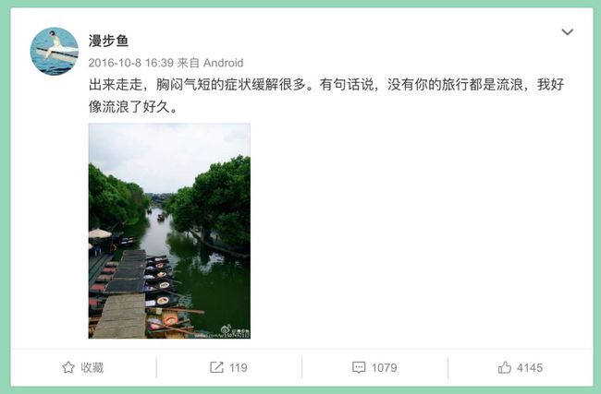Click the Android source link
Viewport: 601px width, 394px height.
click(223, 63)
